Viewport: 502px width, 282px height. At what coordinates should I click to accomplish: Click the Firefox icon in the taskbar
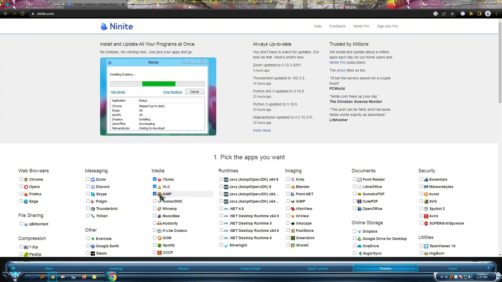click(x=84, y=277)
